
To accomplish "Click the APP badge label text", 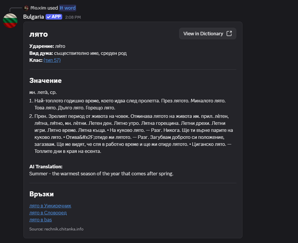I will pyautogui.click(x=57, y=17).
